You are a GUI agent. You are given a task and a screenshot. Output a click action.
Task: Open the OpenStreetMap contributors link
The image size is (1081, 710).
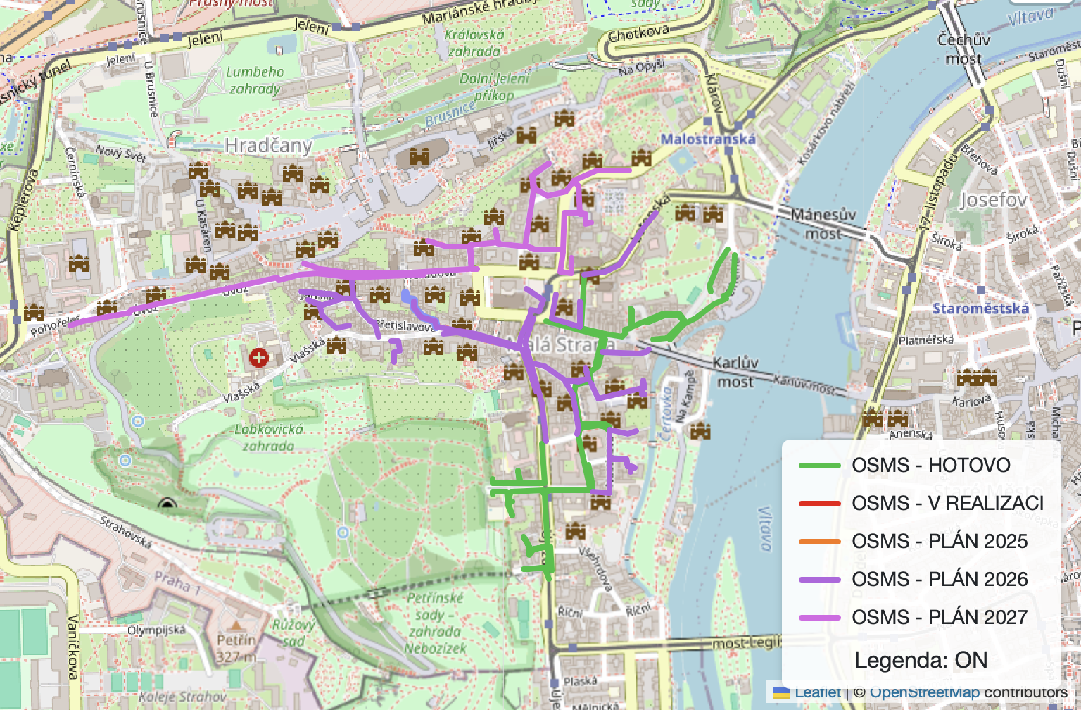pyautogui.click(x=968, y=692)
